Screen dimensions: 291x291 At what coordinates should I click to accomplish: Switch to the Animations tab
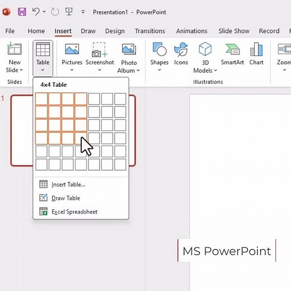click(191, 31)
